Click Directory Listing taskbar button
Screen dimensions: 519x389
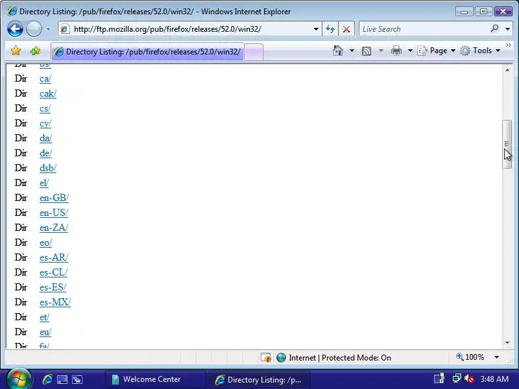click(258, 379)
